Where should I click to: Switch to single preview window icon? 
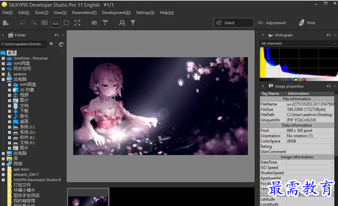coord(66,23)
